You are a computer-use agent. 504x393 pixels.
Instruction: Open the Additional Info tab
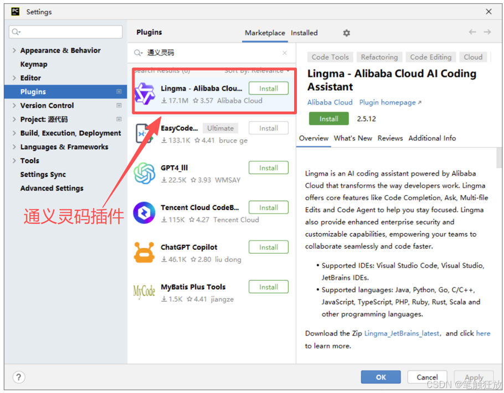432,138
